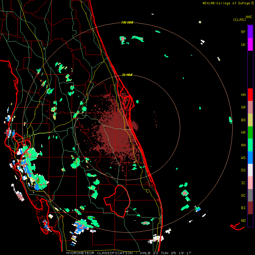Click the BD yellow legend swatch
255x255 pixels.
tap(250, 120)
